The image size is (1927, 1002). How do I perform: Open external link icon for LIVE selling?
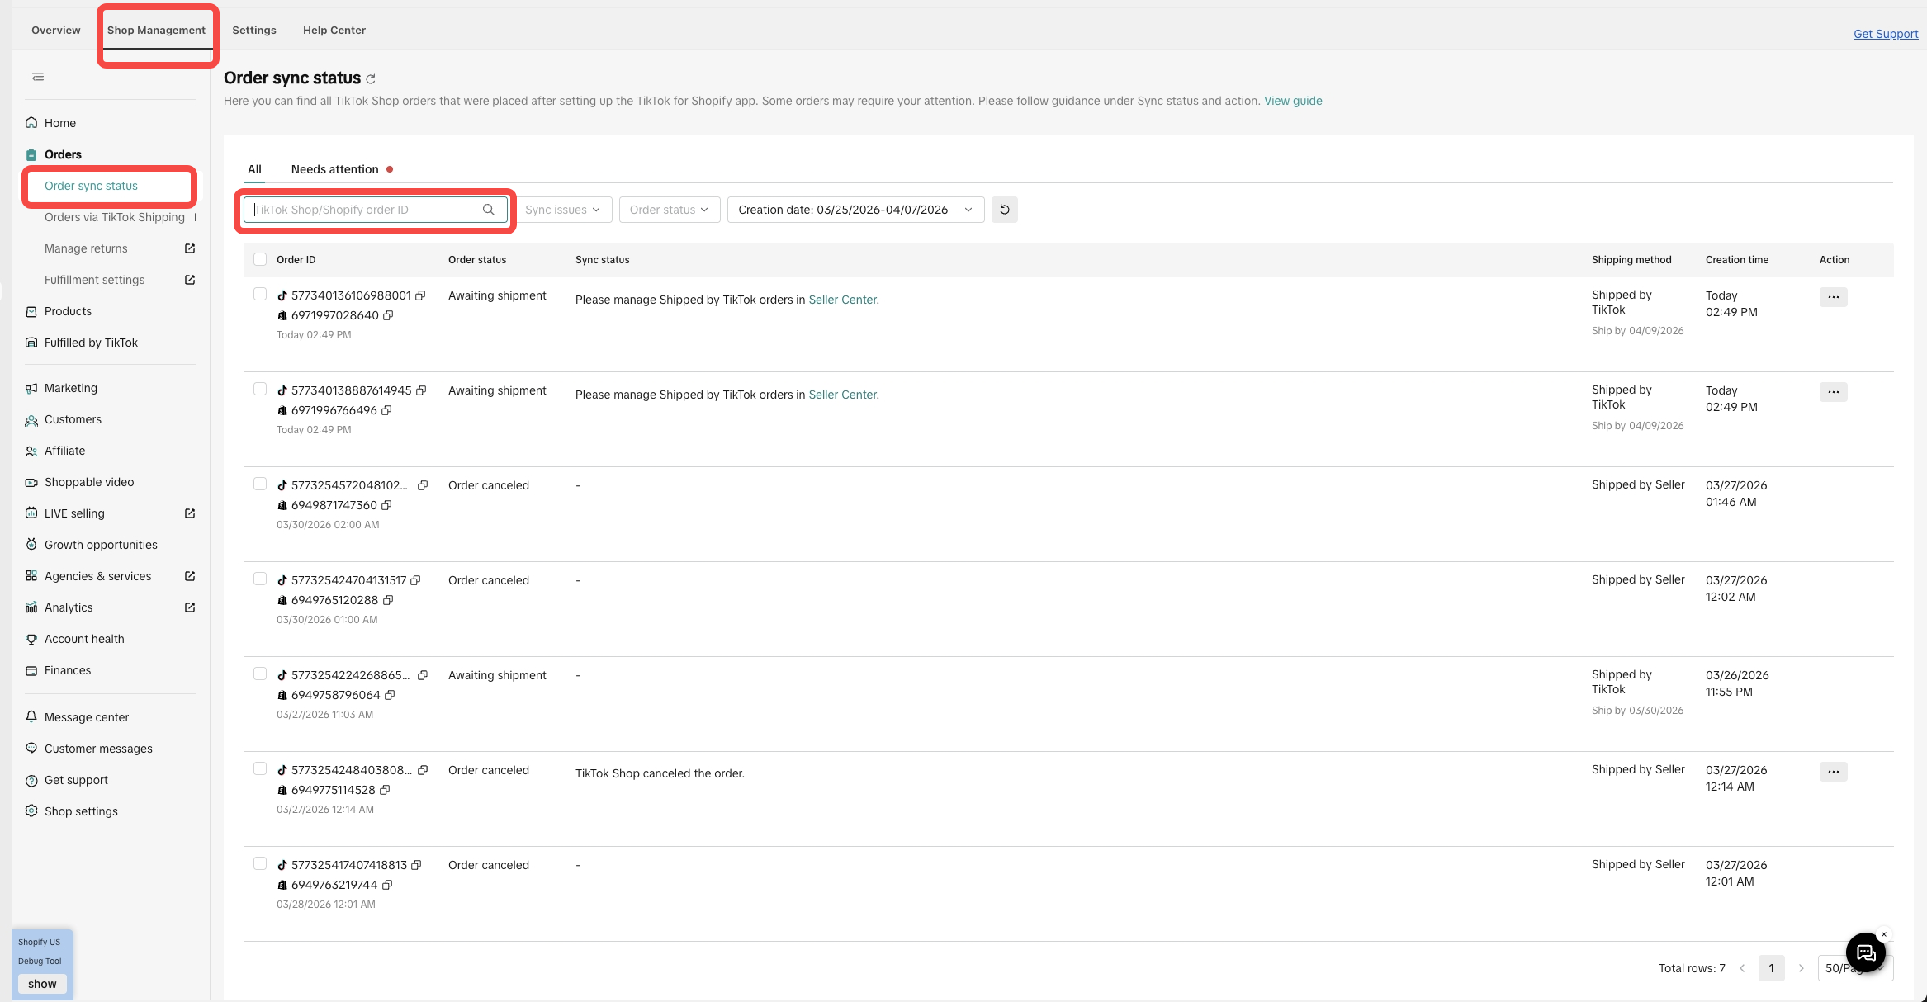click(190, 513)
